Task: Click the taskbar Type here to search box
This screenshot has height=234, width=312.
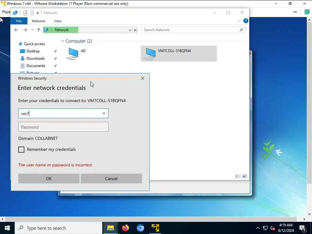Action: click(58, 228)
